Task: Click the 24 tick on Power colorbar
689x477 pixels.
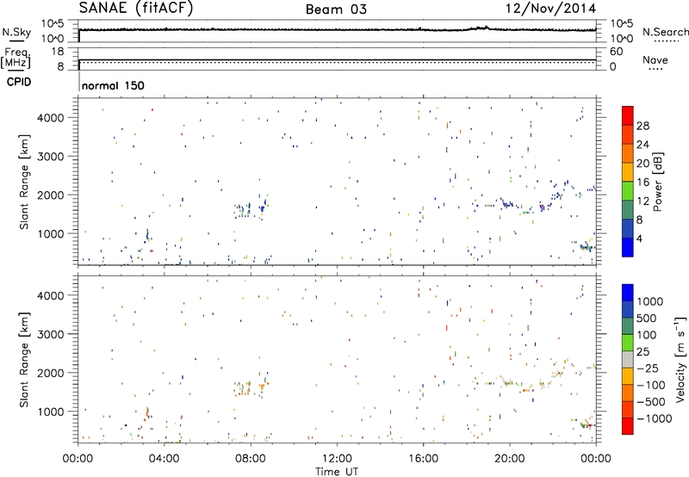Action: [642, 145]
